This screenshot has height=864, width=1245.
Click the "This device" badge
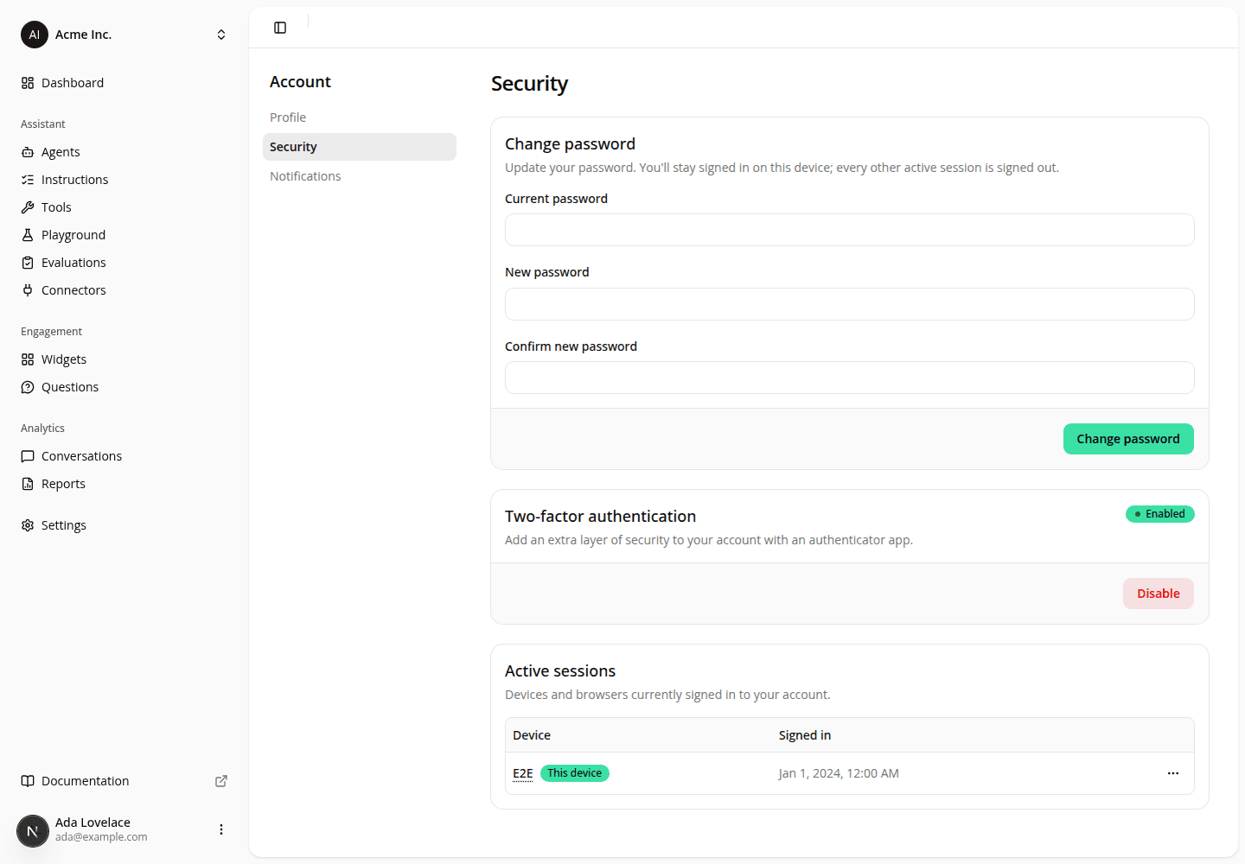click(575, 773)
